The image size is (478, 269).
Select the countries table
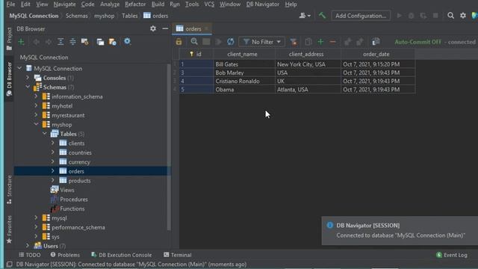coord(80,152)
